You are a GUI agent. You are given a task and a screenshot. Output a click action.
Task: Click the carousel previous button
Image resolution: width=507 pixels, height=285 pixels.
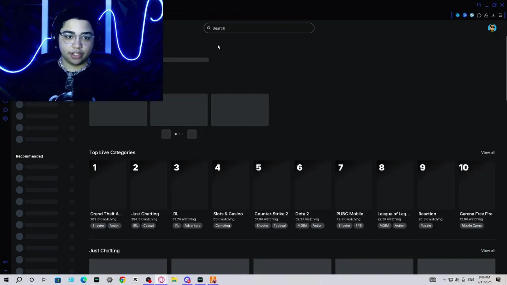pyautogui.click(x=166, y=134)
